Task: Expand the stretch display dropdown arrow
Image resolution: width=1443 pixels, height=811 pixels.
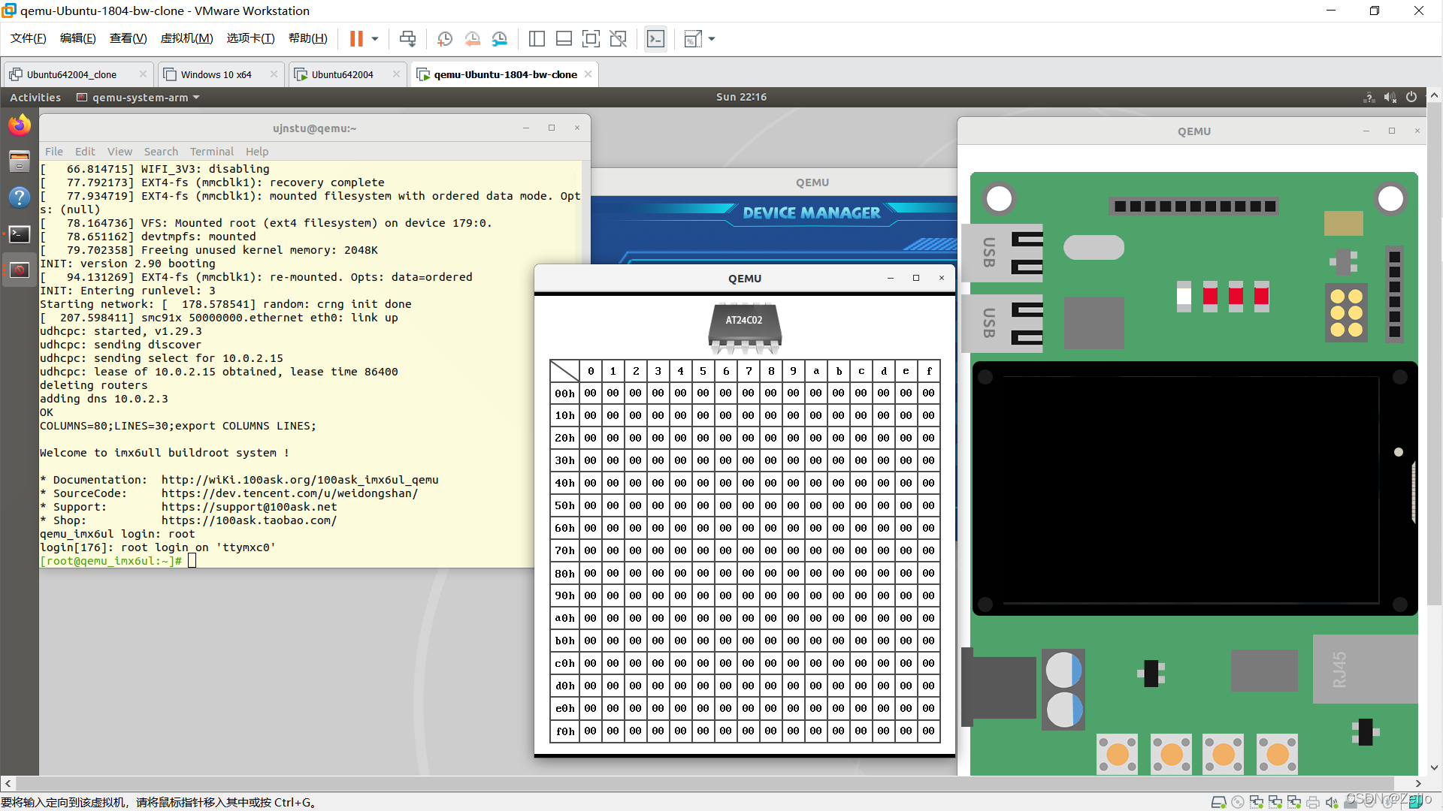Action: [712, 39]
